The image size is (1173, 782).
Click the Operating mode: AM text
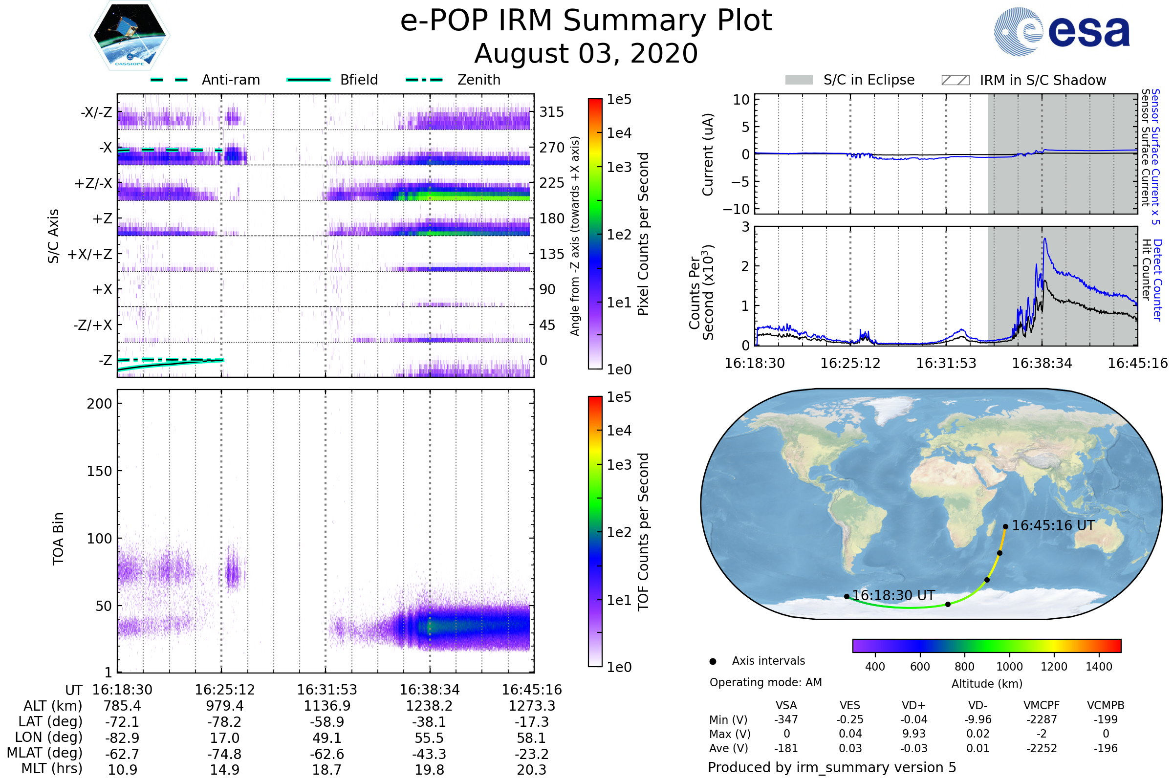[765, 682]
